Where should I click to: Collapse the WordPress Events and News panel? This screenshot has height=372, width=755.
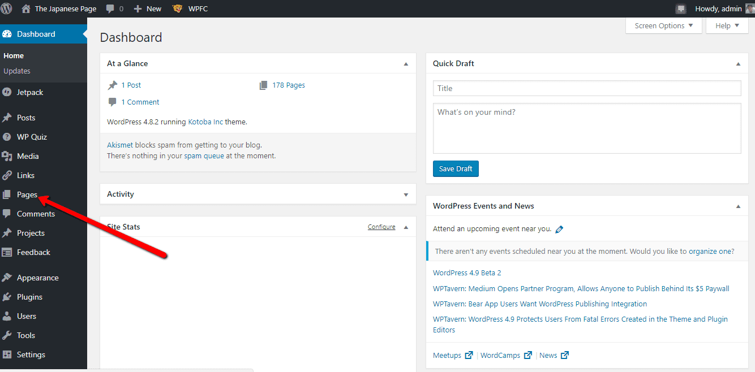tap(738, 206)
